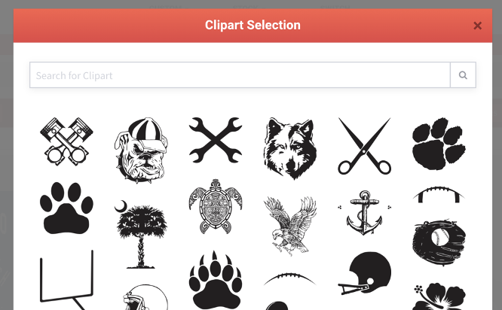The width and height of the screenshot is (502, 310).
Task: Select the baseball glove with ball clipart
Action: [439, 243]
